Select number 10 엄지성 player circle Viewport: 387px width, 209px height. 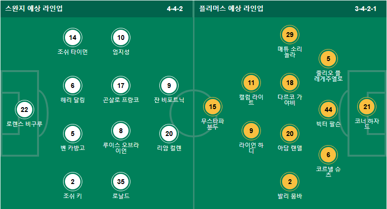pyautogui.click(x=121, y=37)
